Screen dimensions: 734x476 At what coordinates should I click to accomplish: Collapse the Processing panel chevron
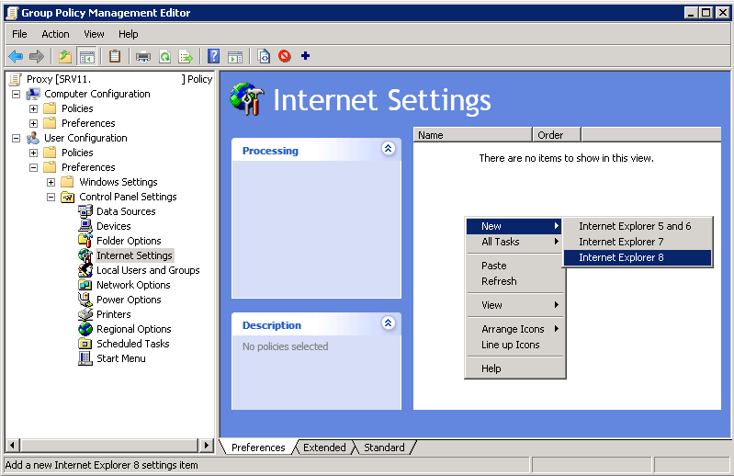click(388, 149)
